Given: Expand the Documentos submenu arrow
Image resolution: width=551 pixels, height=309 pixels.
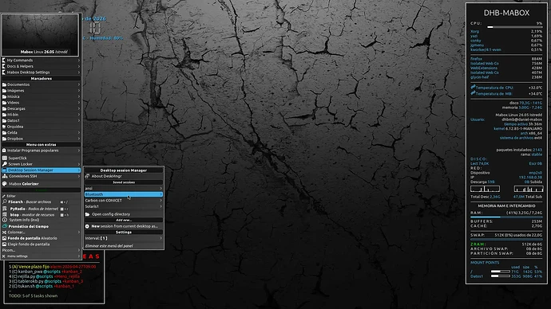Looking at the screenshot, I should 79,84.
